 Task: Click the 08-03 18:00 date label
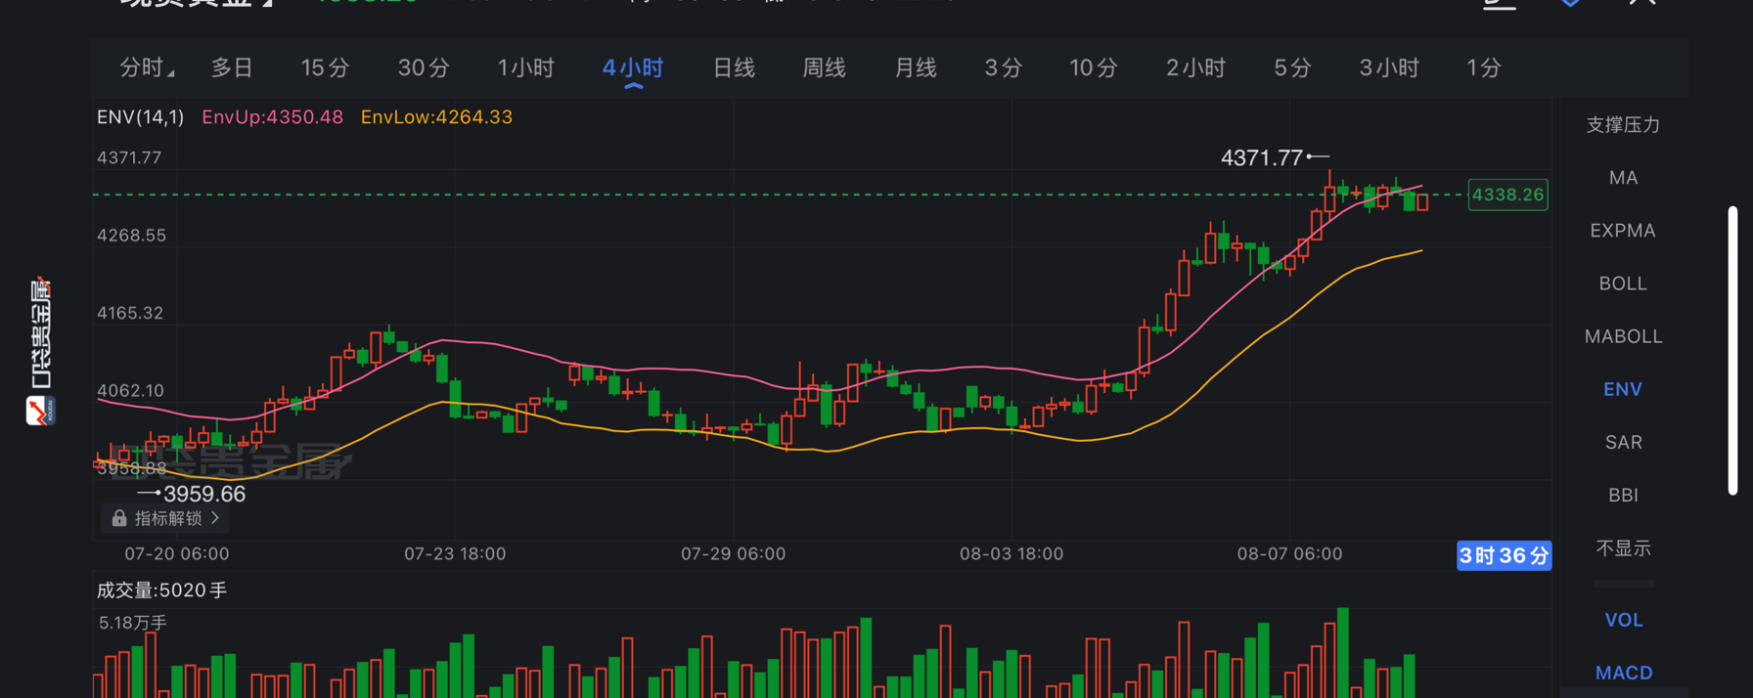coord(1011,553)
